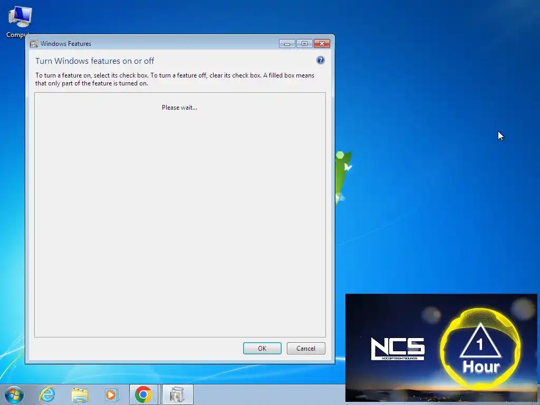Viewport: 540px width, 405px height.
Task: Cancel the Windows Features dialog
Action: coord(306,348)
